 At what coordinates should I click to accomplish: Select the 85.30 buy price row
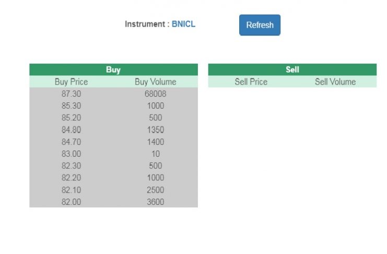tap(71, 106)
